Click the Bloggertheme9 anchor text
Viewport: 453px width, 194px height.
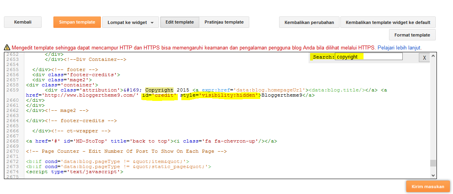pyautogui.click(x=282, y=95)
